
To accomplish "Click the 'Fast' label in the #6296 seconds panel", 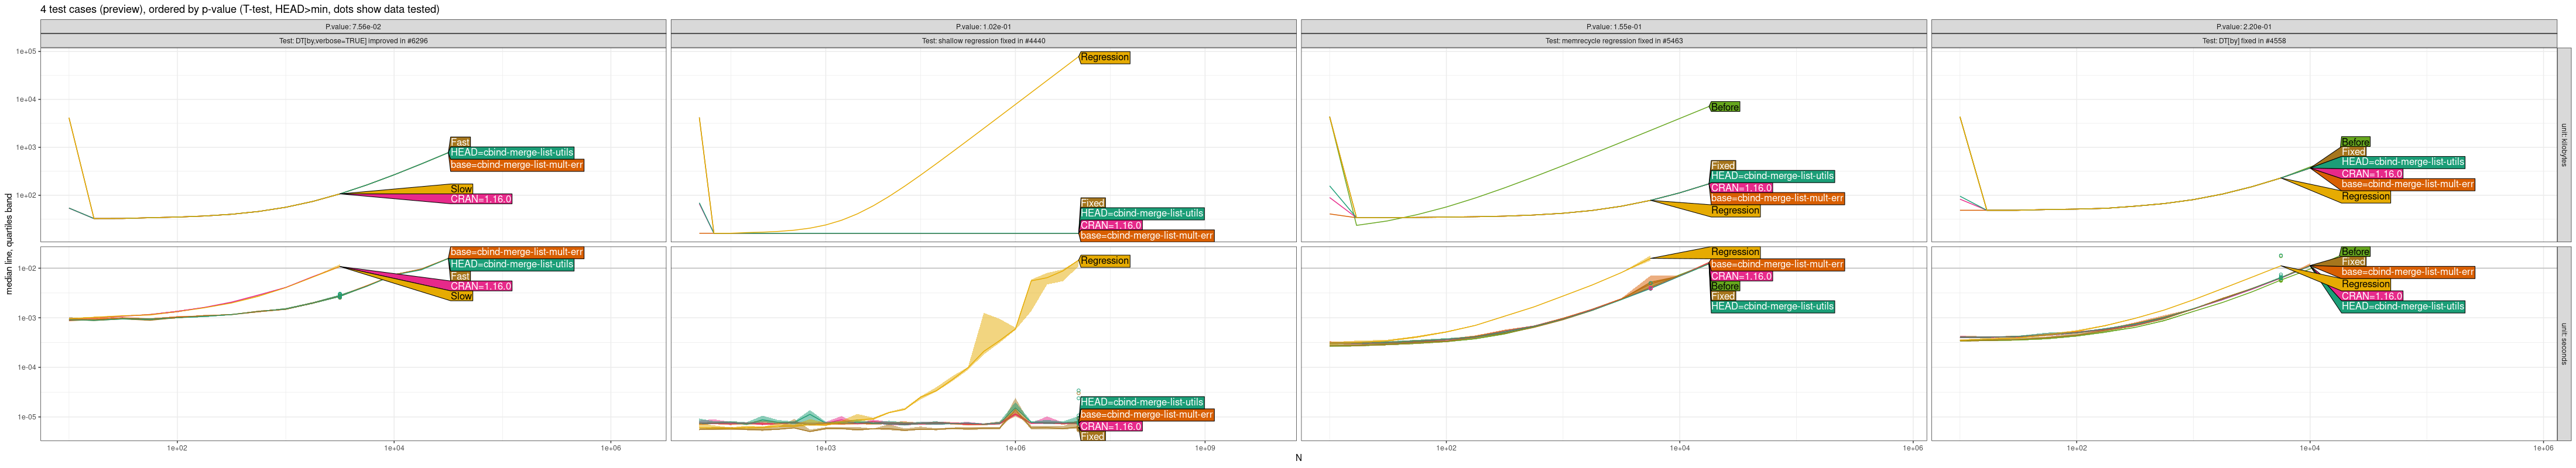I will point(460,276).
